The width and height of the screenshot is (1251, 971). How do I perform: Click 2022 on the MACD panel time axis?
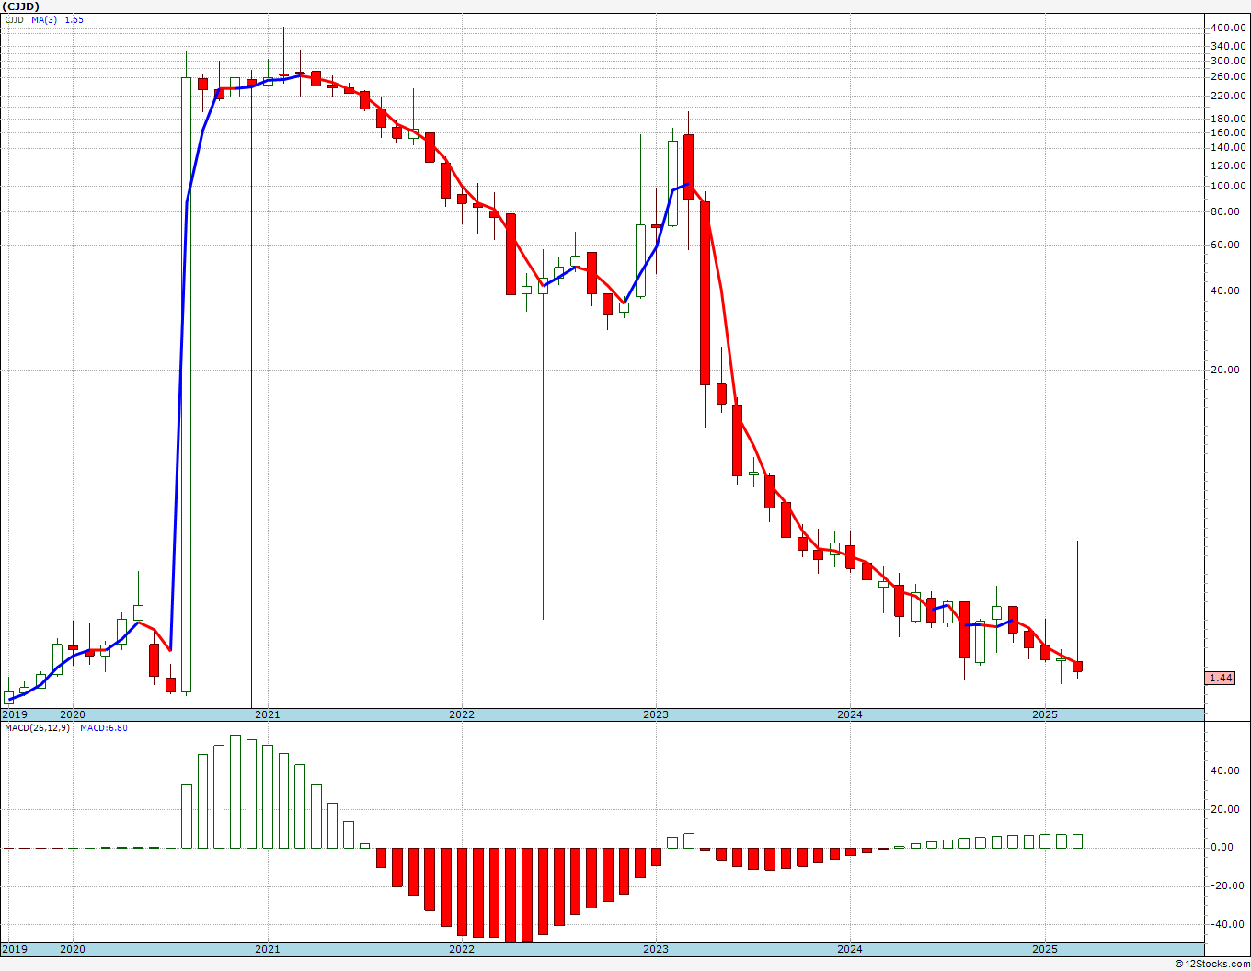pyautogui.click(x=461, y=949)
